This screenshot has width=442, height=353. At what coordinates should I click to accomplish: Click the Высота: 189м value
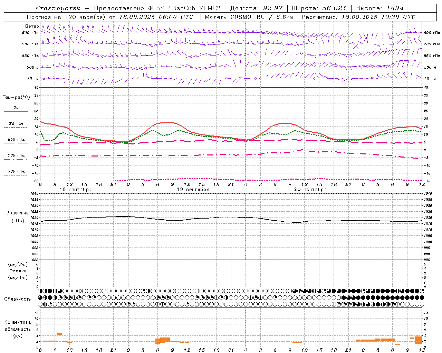pos(379,8)
